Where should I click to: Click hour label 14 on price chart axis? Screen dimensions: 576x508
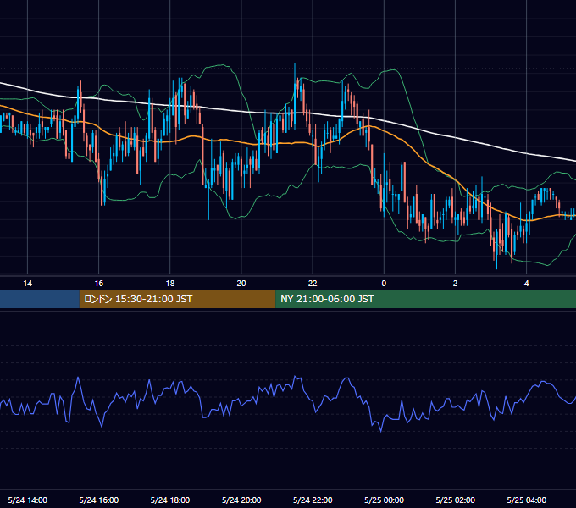[28, 284]
